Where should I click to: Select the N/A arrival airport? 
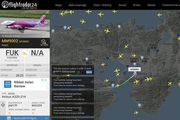(37, 53)
